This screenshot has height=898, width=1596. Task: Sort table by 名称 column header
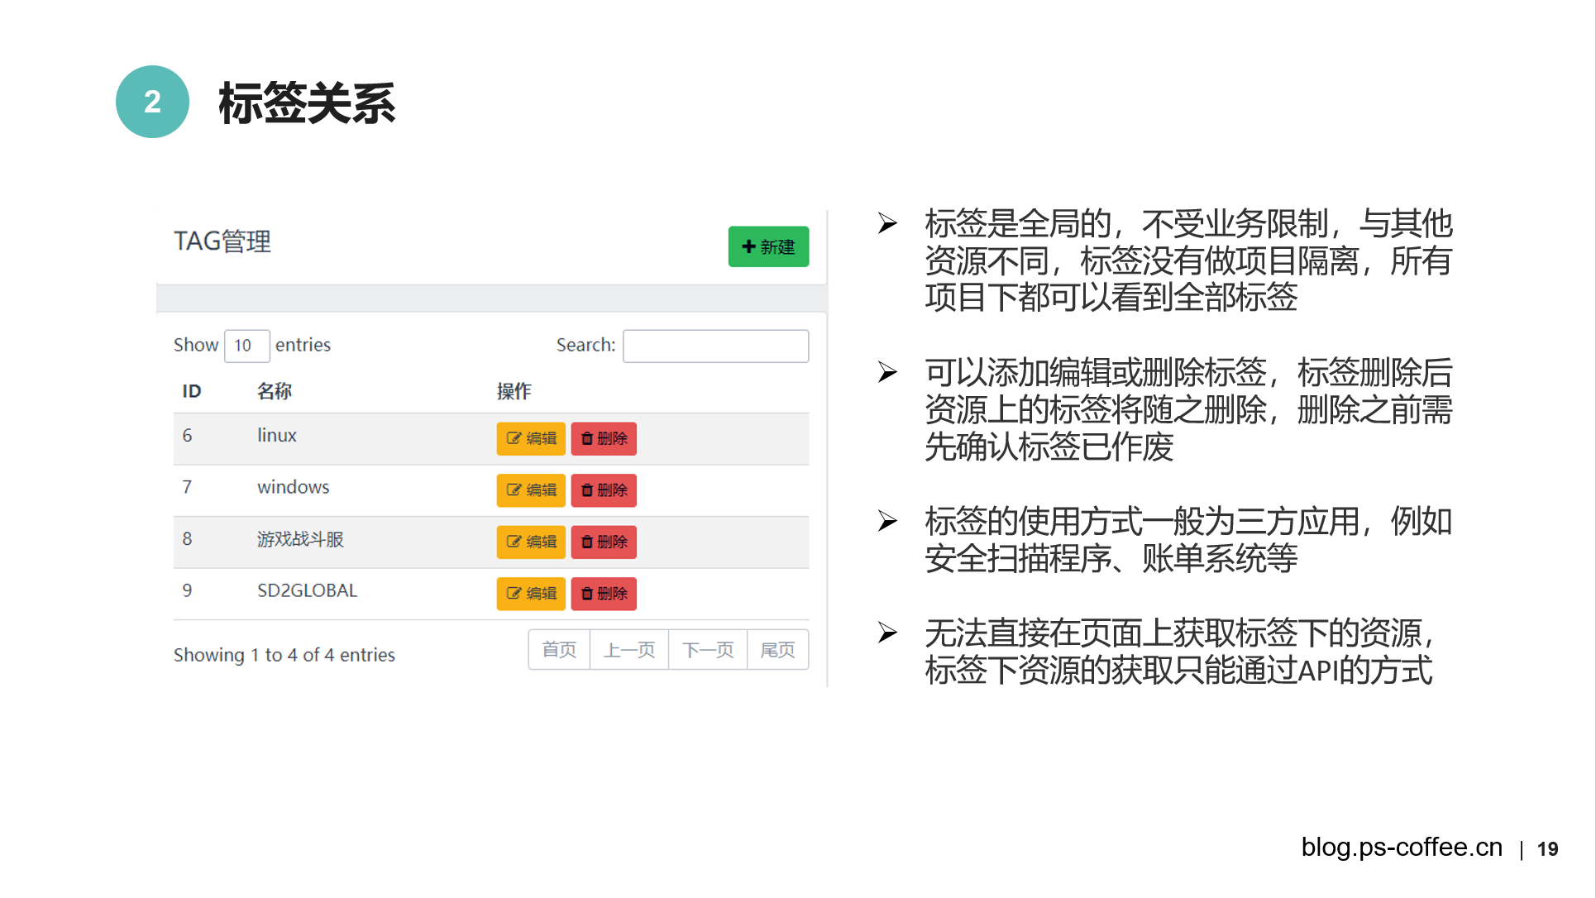[x=274, y=391]
